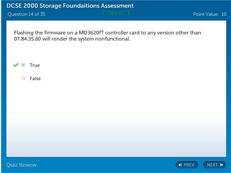Click the left arrow icon inside PREV

180,165
